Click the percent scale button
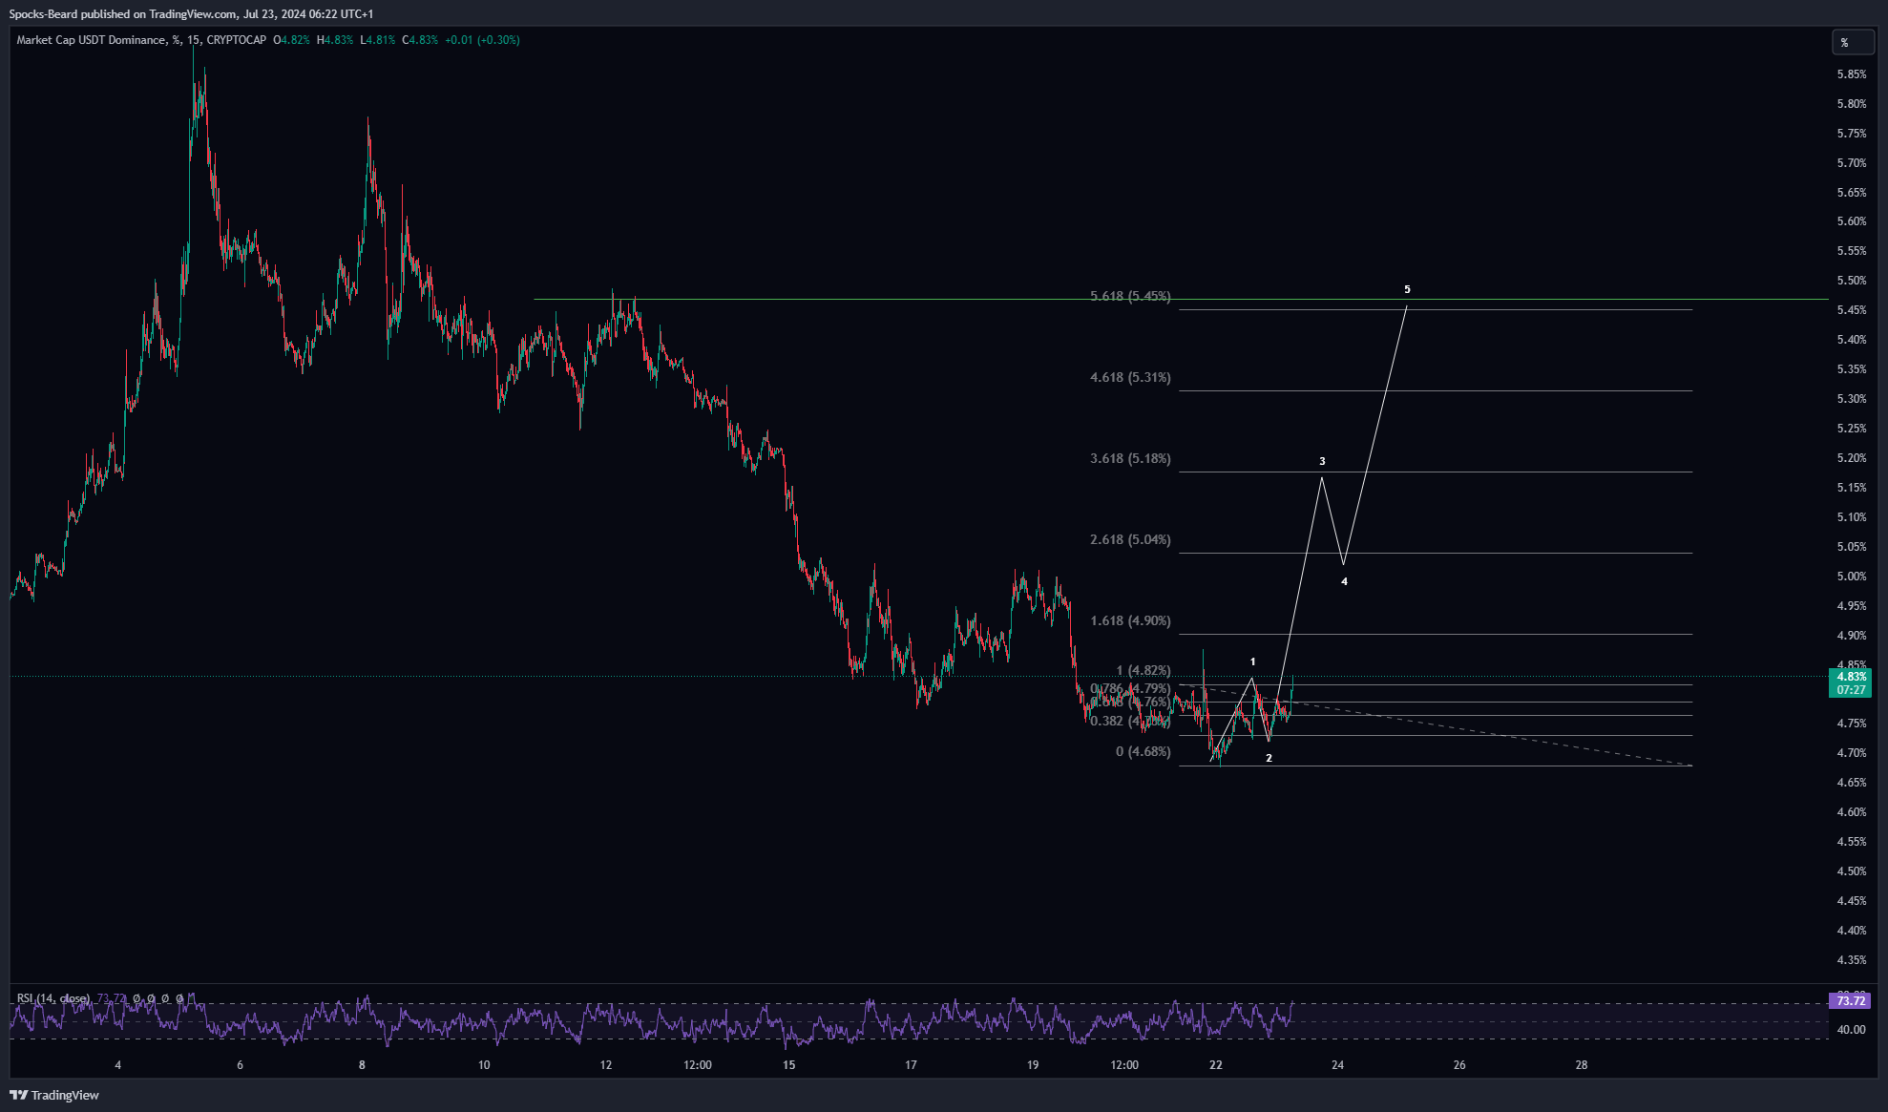The image size is (1888, 1112). pyautogui.click(x=1853, y=42)
